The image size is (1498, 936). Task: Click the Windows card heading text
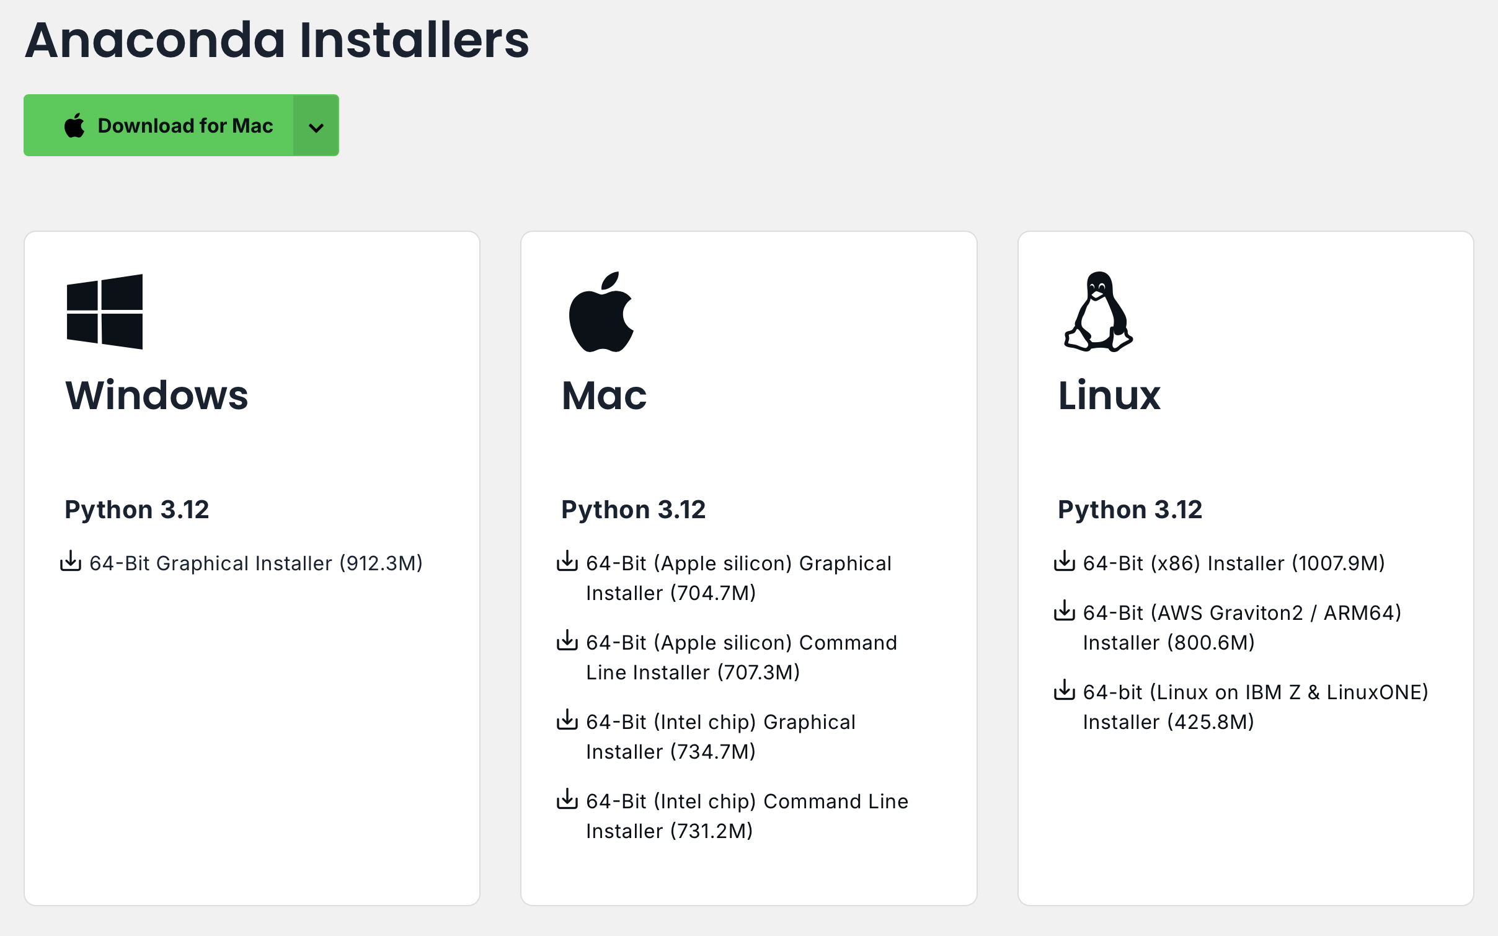(157, 395)
